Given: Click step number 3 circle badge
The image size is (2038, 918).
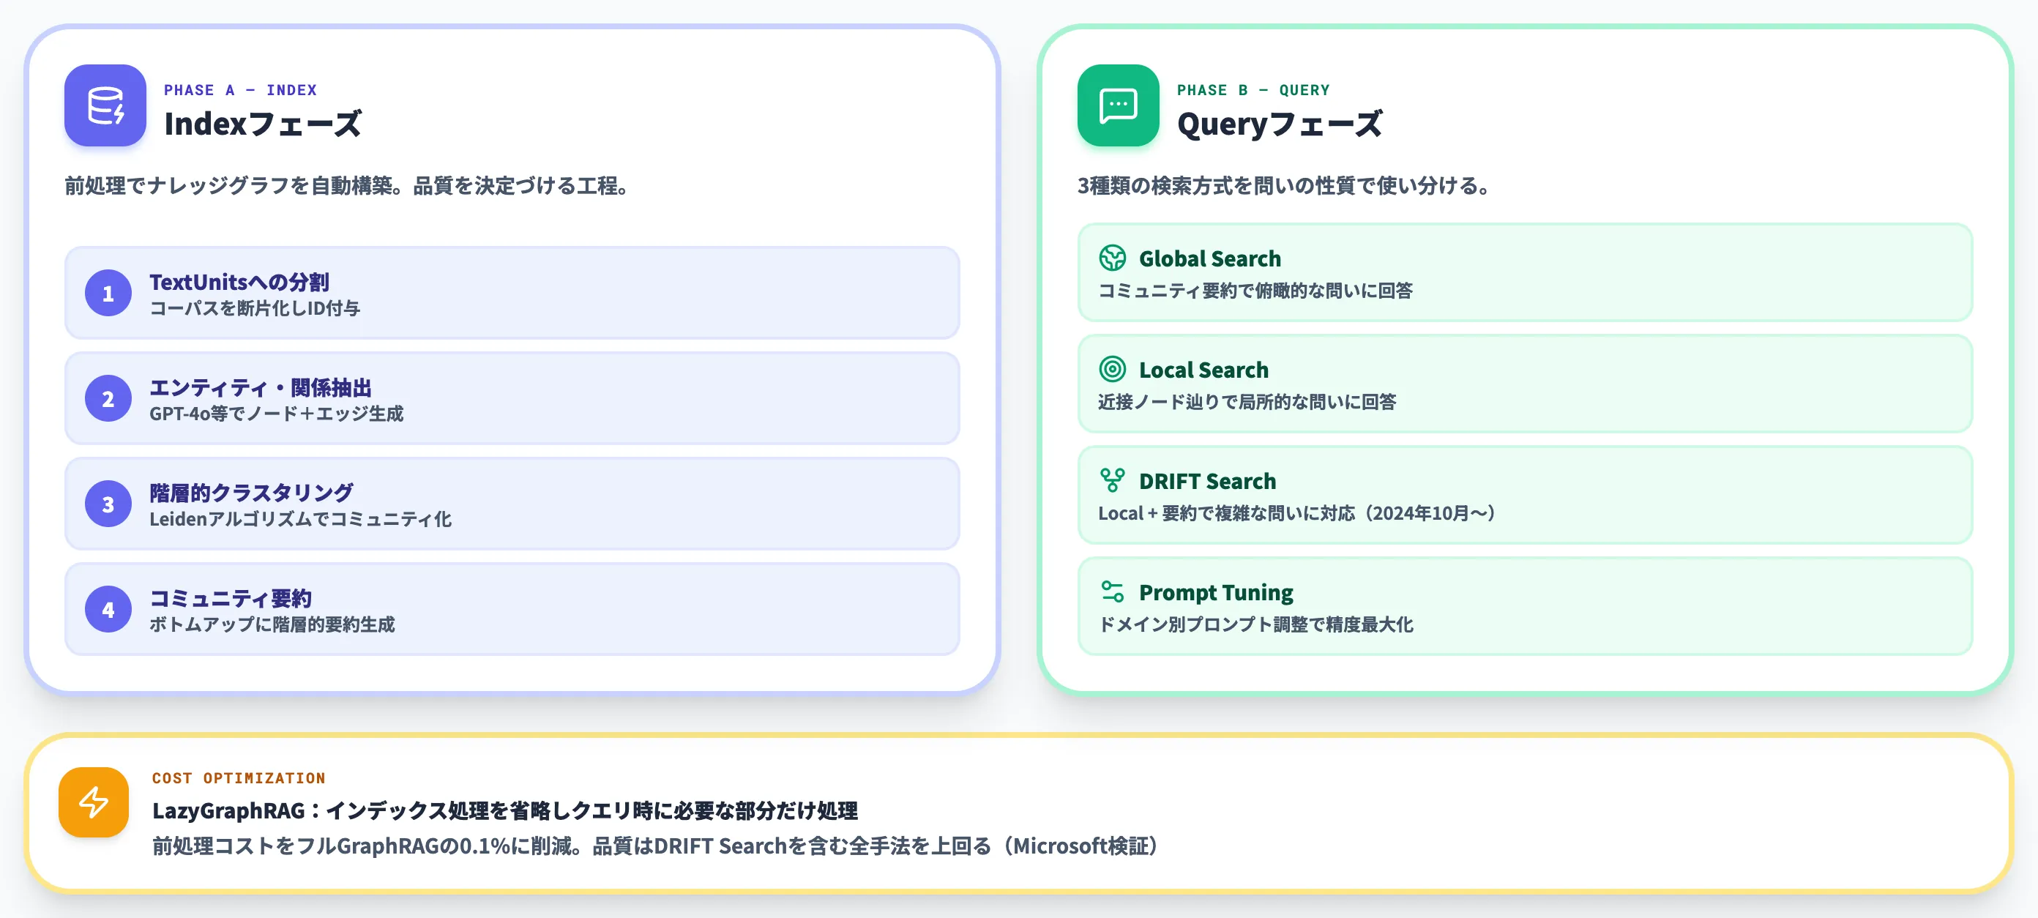Looking at the screenshot, I should coord(108,504).
